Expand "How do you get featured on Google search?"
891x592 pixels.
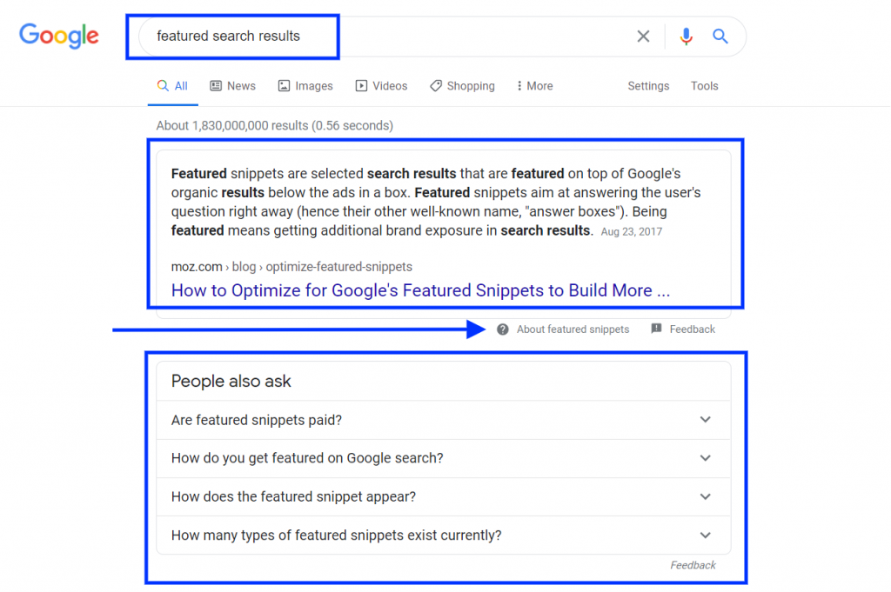click(443, 458)
